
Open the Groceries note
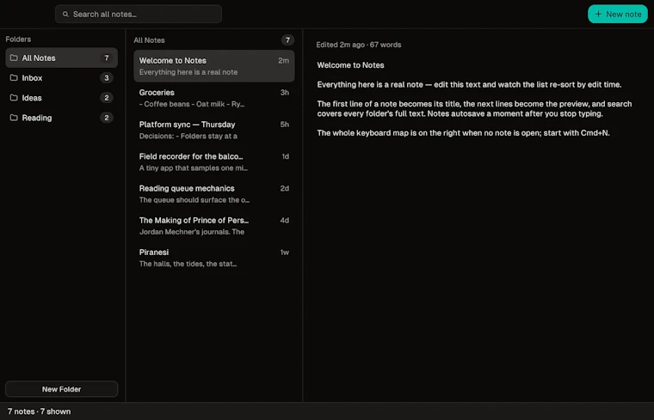click(214, 98)
